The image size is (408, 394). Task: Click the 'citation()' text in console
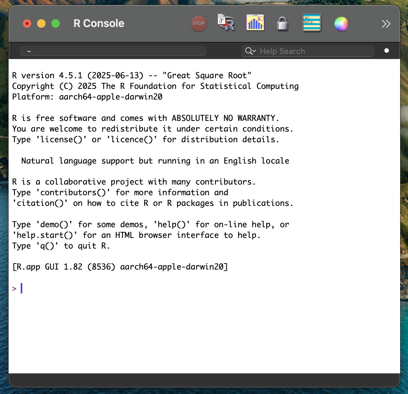40,203
